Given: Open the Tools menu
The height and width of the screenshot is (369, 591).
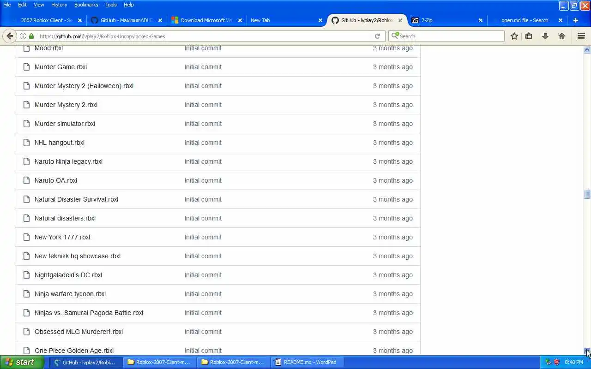Looking at the screenshot, I should point(111,5).
